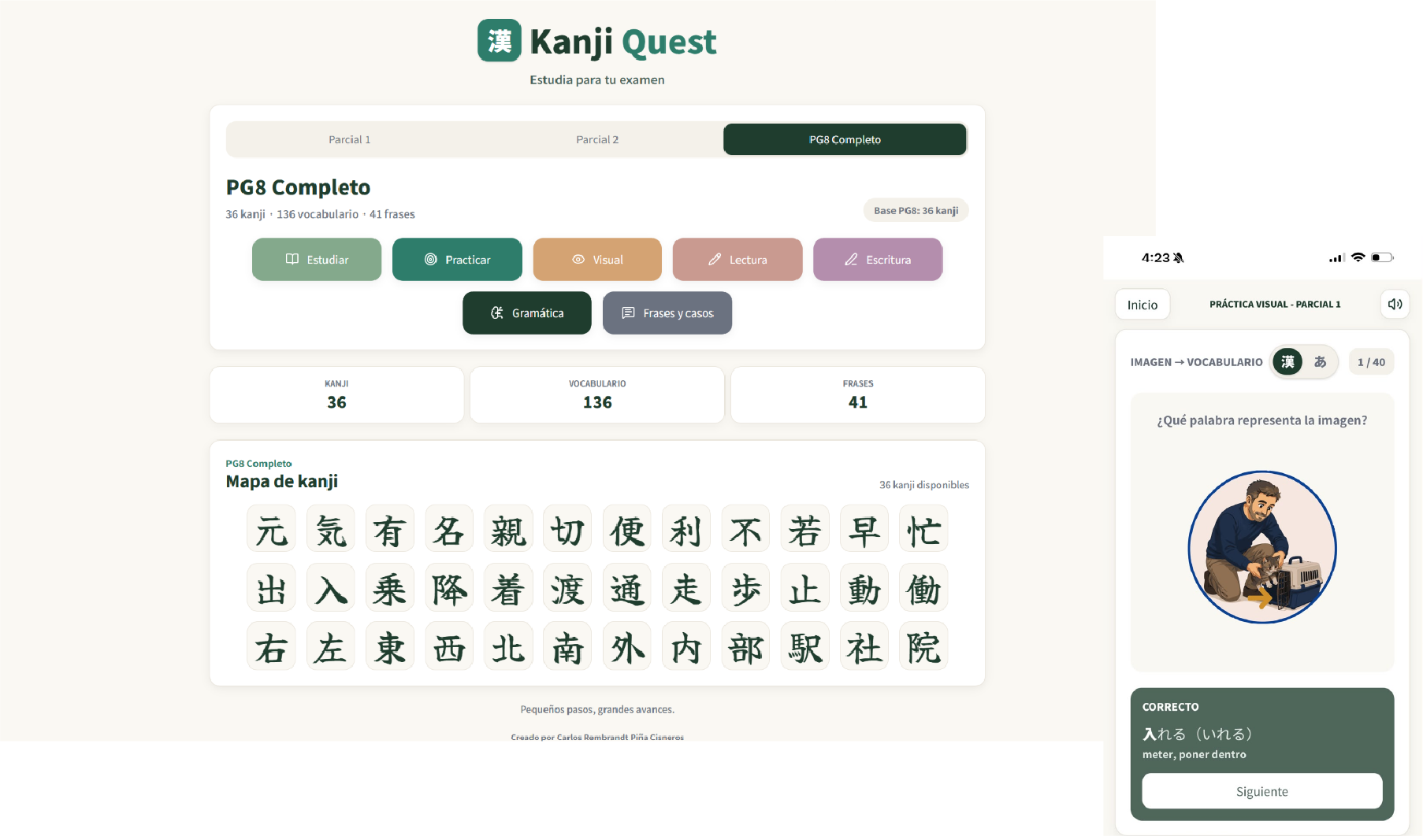This screenshot has width=1423, height=836.
Task: Switch to the Parcial 2 tab
Action: tap(597, 139)
